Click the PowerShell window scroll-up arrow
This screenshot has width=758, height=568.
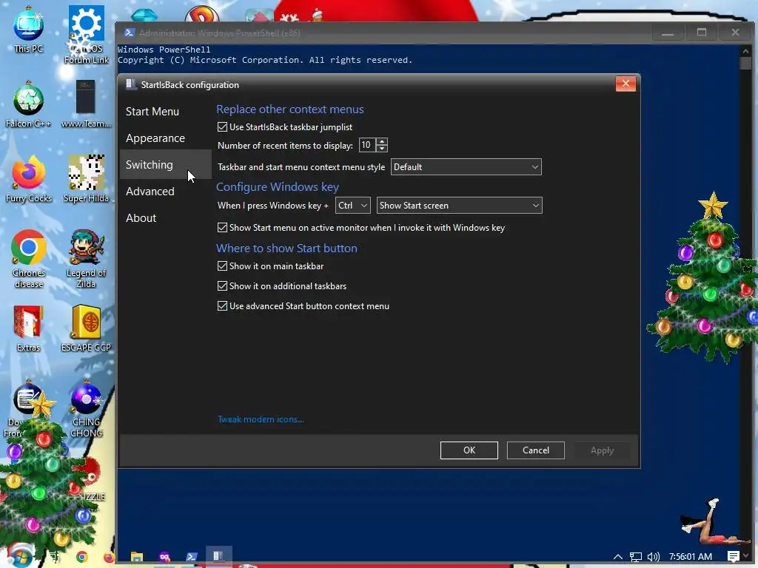point(745,51)
